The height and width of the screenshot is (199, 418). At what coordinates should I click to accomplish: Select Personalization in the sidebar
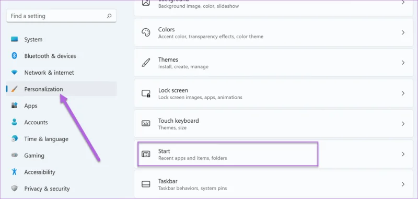(62, 89)
